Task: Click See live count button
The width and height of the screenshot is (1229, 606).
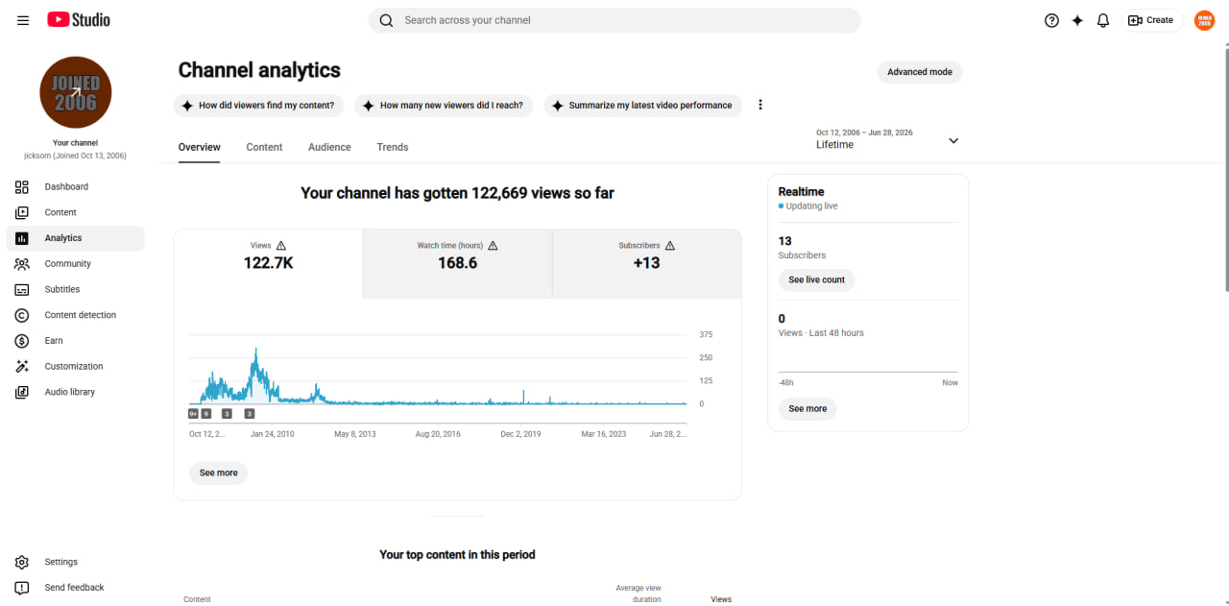Action: (x=816, y=280)
